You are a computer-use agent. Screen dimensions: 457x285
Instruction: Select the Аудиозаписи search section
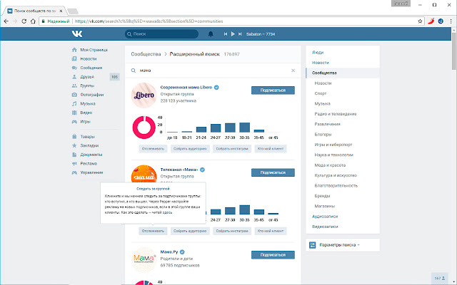click(x=326, y=216)
